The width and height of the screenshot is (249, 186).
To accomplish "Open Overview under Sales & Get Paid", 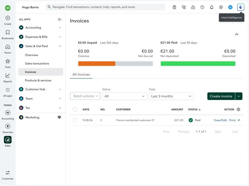I will pos(31,55).
